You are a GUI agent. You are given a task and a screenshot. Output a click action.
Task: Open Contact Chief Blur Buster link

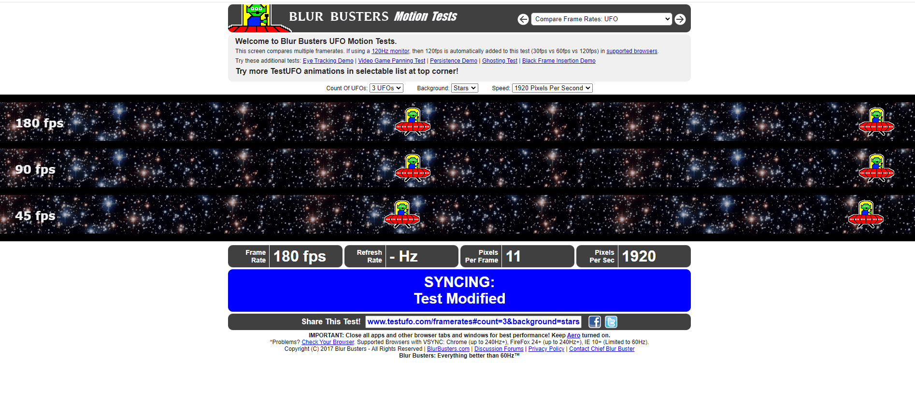tap(602, 349)
